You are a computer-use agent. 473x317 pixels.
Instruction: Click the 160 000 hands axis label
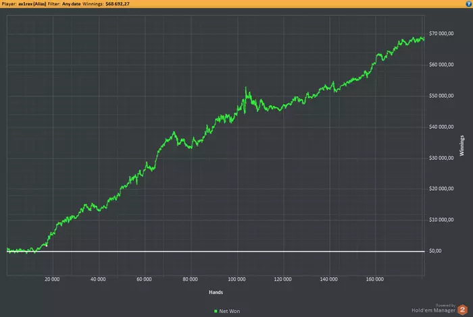tap(374, 279)
